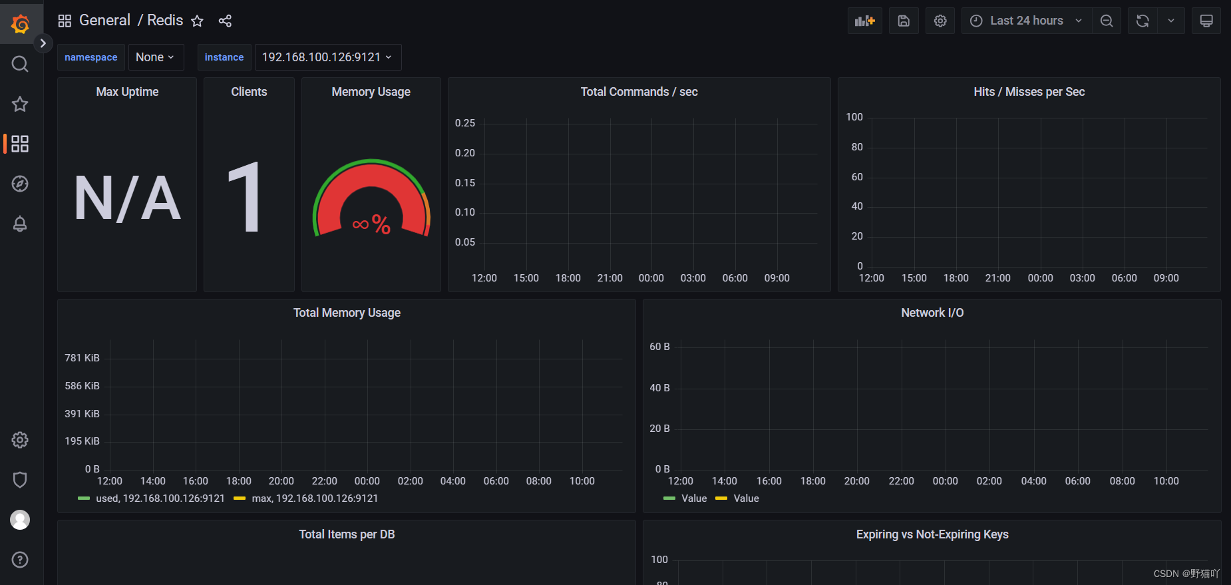Click the Grafana logo home icon

[x=21, y=24]
